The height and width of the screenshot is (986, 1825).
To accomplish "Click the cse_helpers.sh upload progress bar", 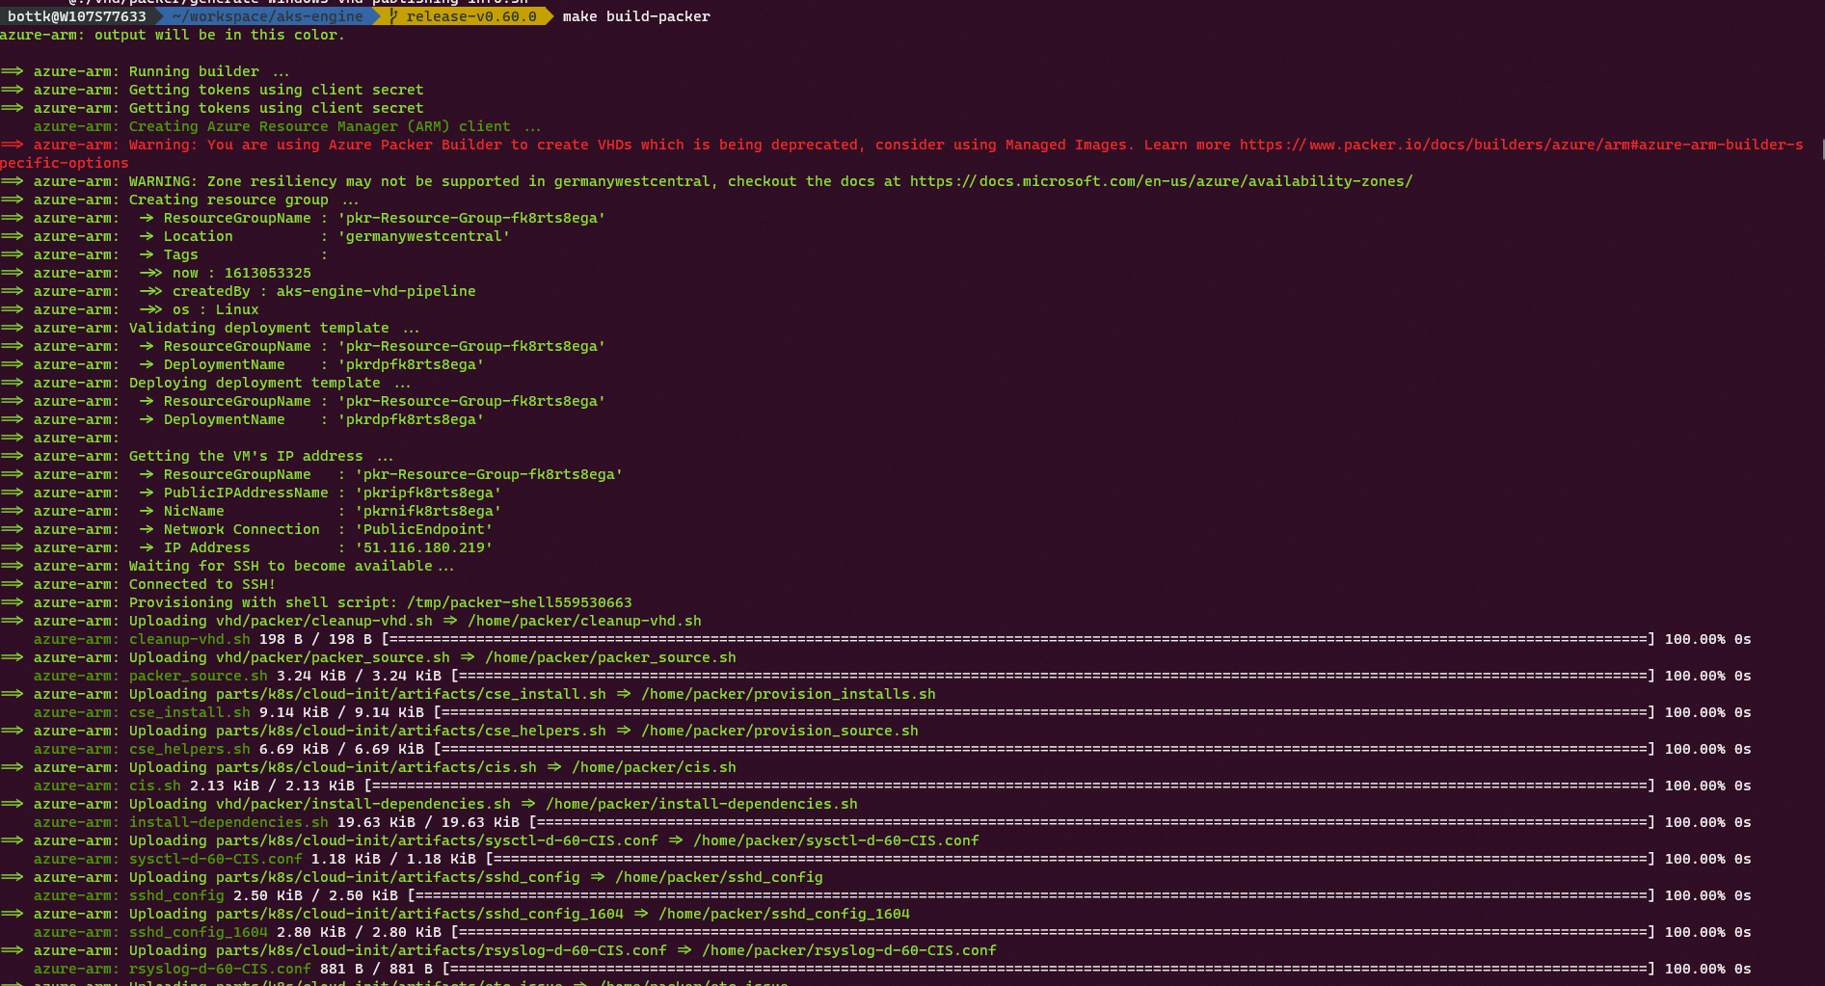I will tap(1044, 749).
